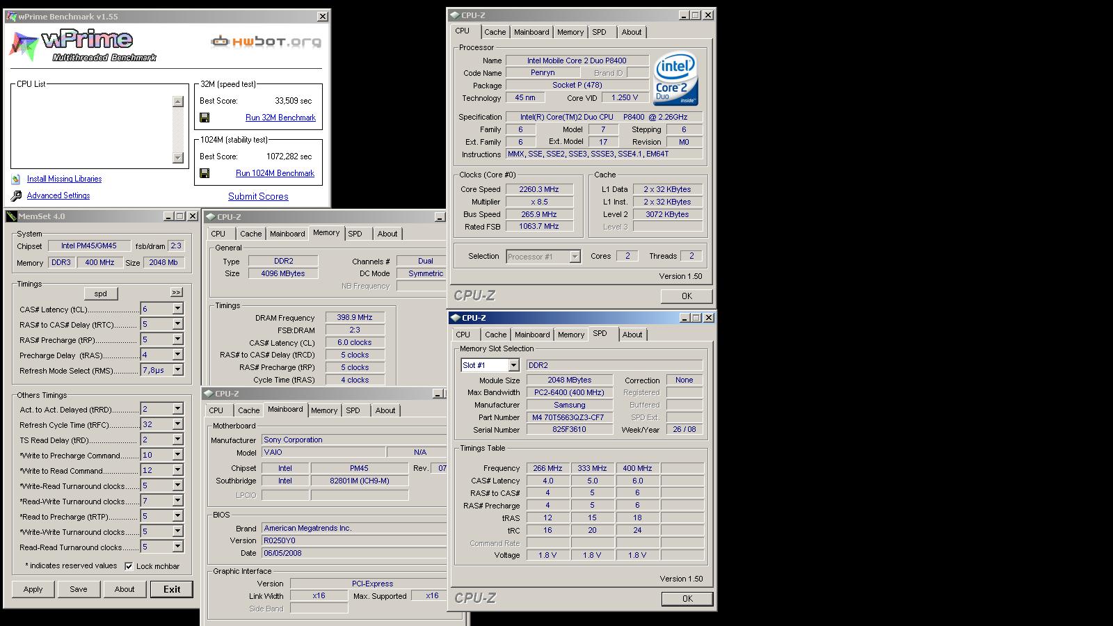Click the save icon for the 1024M score
1113x626 pixels.
205,173
